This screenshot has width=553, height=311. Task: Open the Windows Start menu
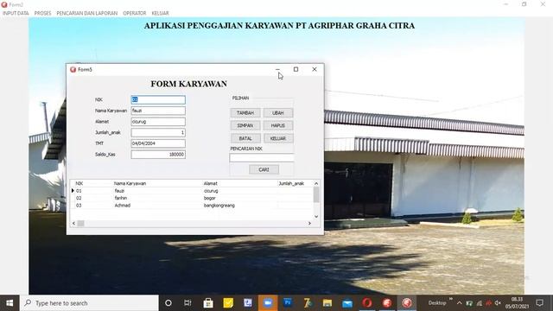click(10, 303)
